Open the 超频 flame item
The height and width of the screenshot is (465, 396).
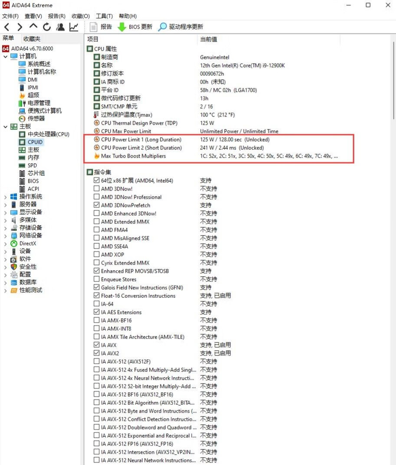pyautogui.click(x=33, y=95)
